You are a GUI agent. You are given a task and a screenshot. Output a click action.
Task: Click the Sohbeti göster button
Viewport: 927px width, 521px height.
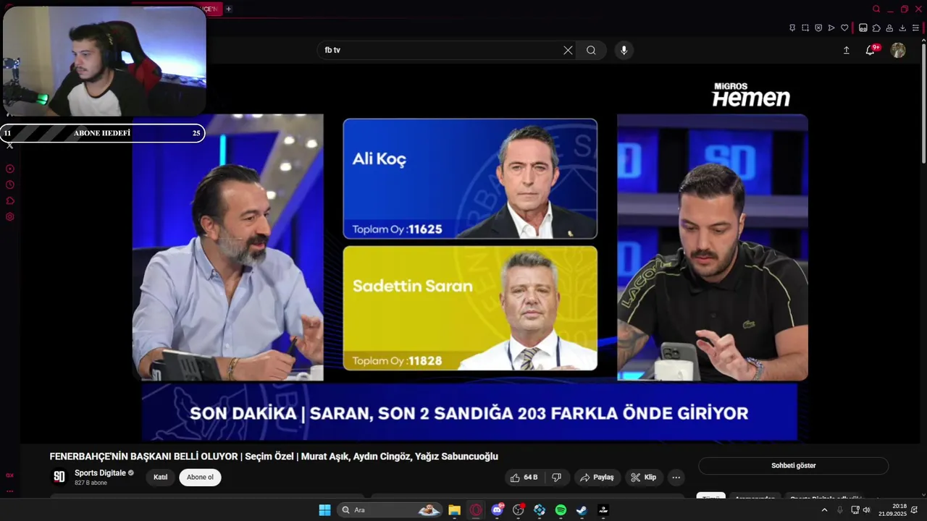pyautogui.click(x=793, y=466)
